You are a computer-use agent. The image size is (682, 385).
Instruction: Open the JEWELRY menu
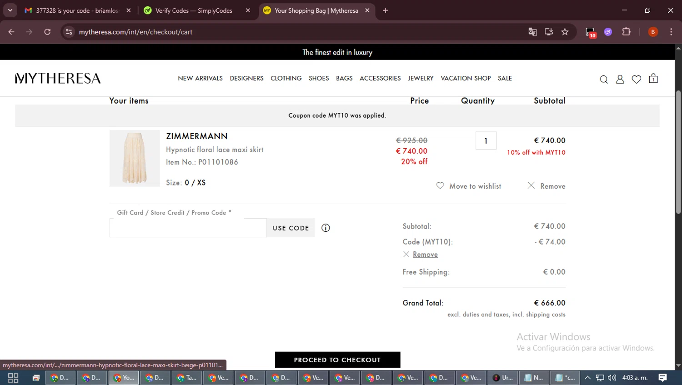(421, 78)
